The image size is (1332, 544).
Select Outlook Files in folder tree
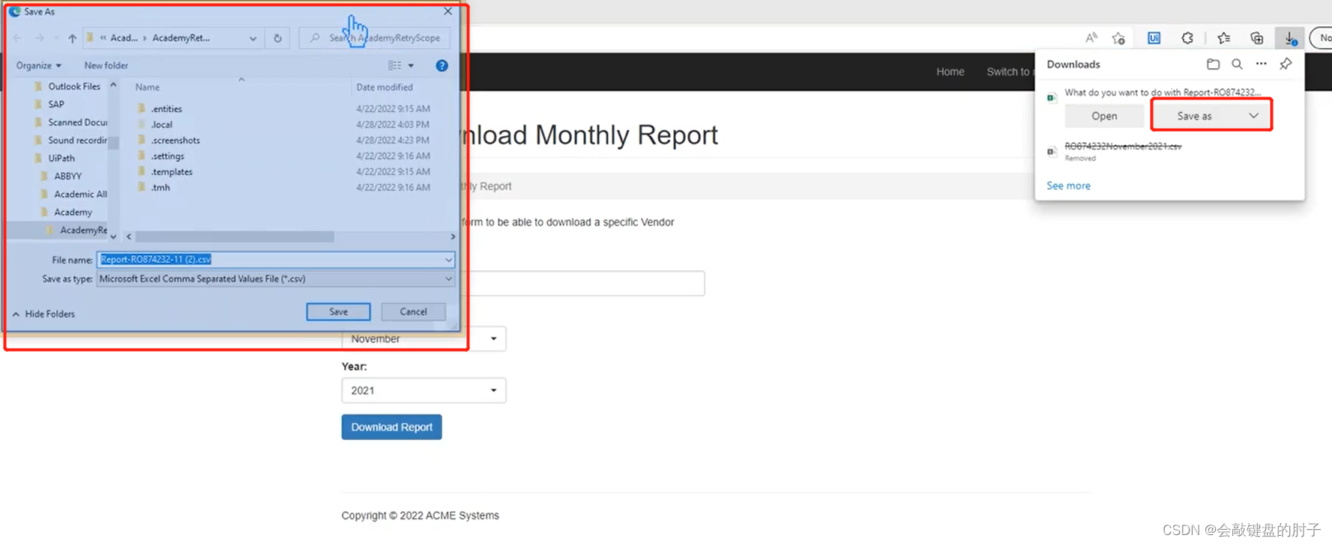73,87
